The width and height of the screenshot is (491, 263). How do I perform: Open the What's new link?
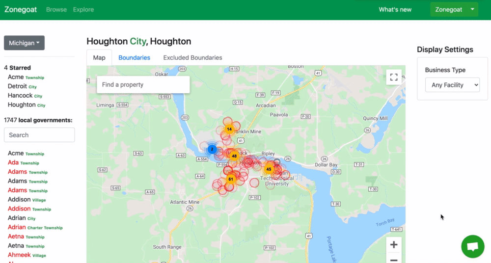pos(395,9)
